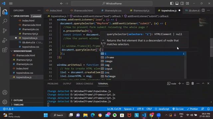The height and width of the screenshot is (119, 213).
Task: Open the Run and Debug view
Action: tap(5, 40)
